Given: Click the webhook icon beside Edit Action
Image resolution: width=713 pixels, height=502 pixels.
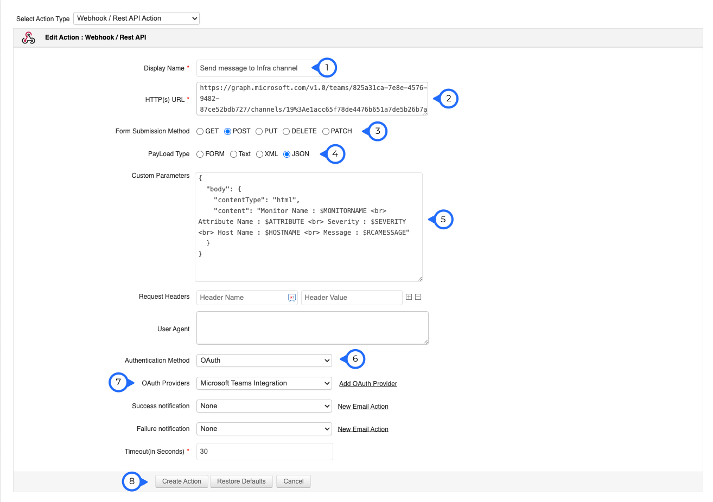Looking at the screenshot, I should (x=28, y=38).
